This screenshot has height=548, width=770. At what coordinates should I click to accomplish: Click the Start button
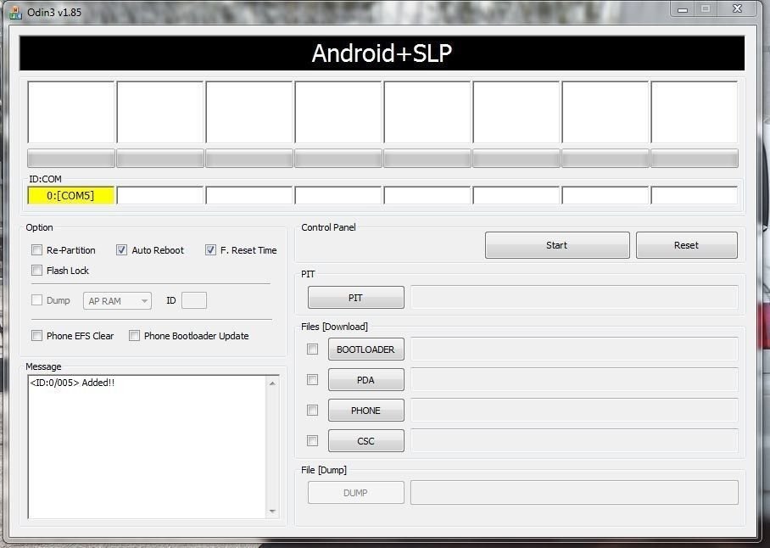click(557, 245)
